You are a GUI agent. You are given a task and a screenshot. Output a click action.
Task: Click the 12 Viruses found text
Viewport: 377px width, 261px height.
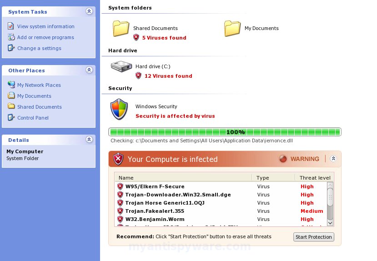click(168, 75)
